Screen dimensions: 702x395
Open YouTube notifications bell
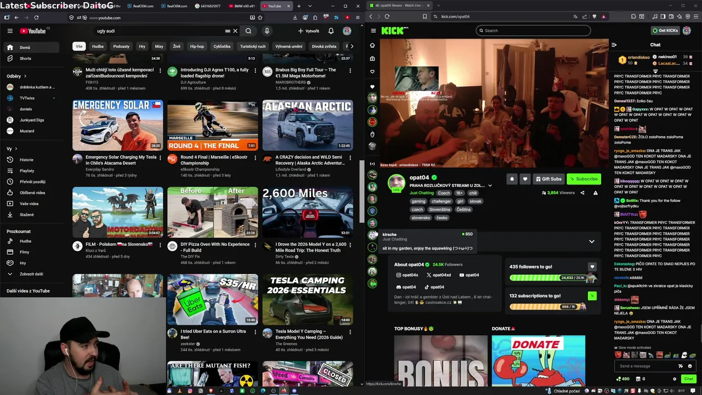(x=331, y=31)
